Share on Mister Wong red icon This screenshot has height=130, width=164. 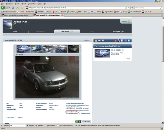pyautogui.click(x=115, y=41)
